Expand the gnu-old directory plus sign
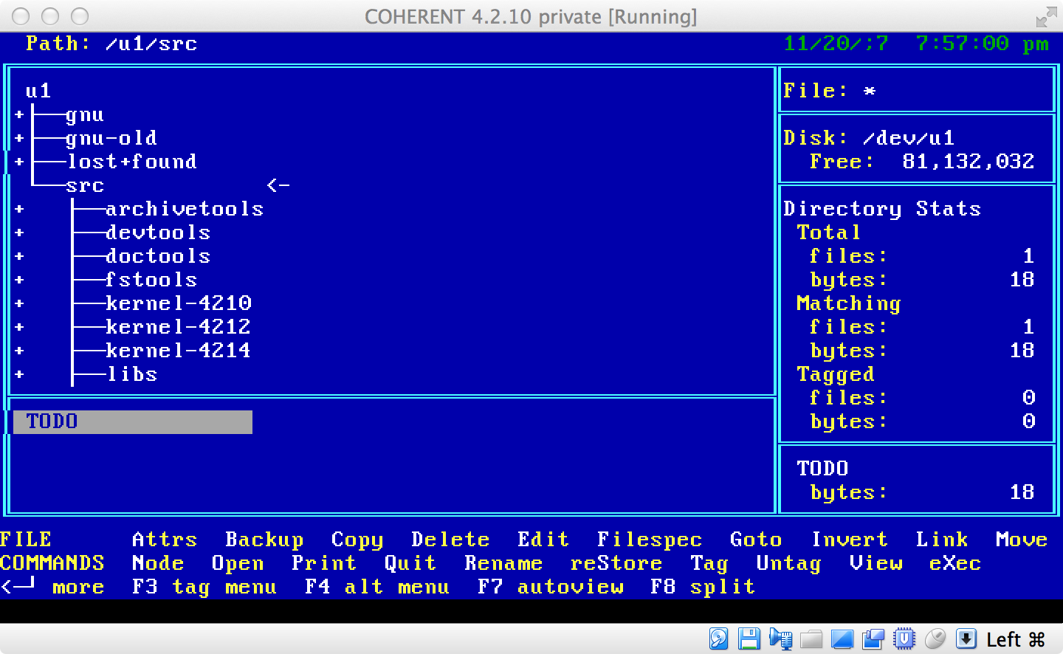 19,138
